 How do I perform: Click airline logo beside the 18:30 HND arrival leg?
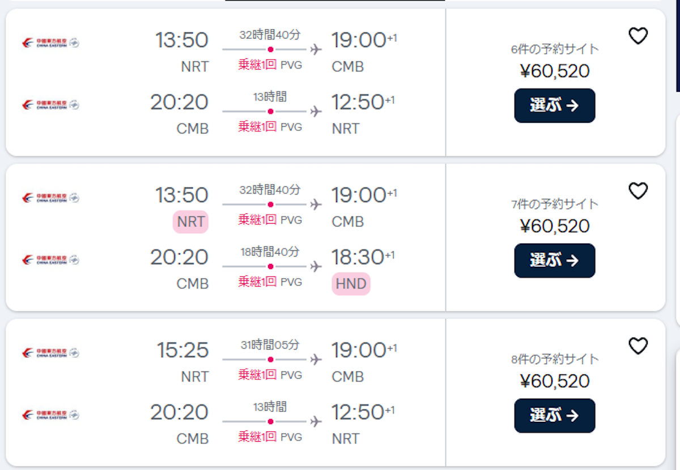[x=50, y=260]
